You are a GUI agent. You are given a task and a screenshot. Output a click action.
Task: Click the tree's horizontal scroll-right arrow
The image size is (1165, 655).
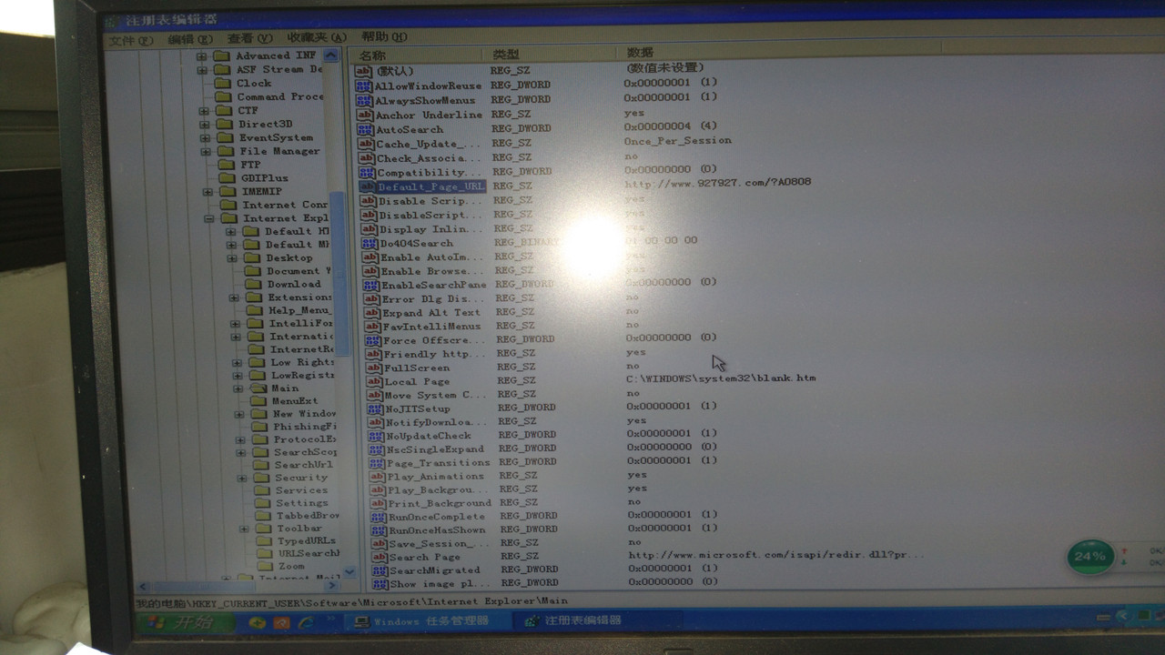pyautogui.click(x=331, y=587)
